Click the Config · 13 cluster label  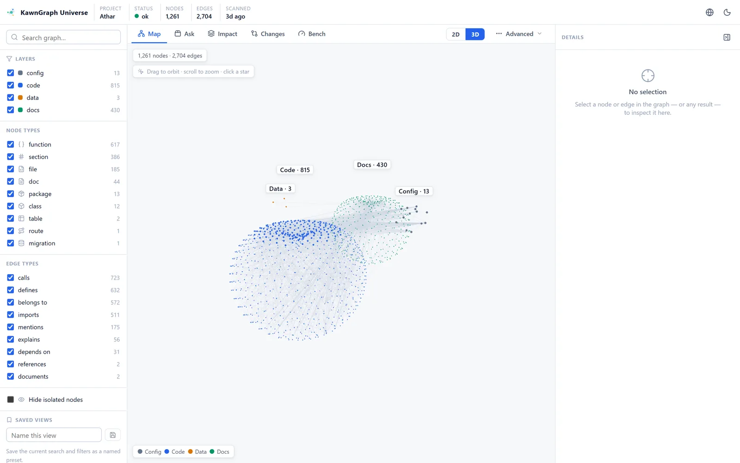tap(414, 191)
